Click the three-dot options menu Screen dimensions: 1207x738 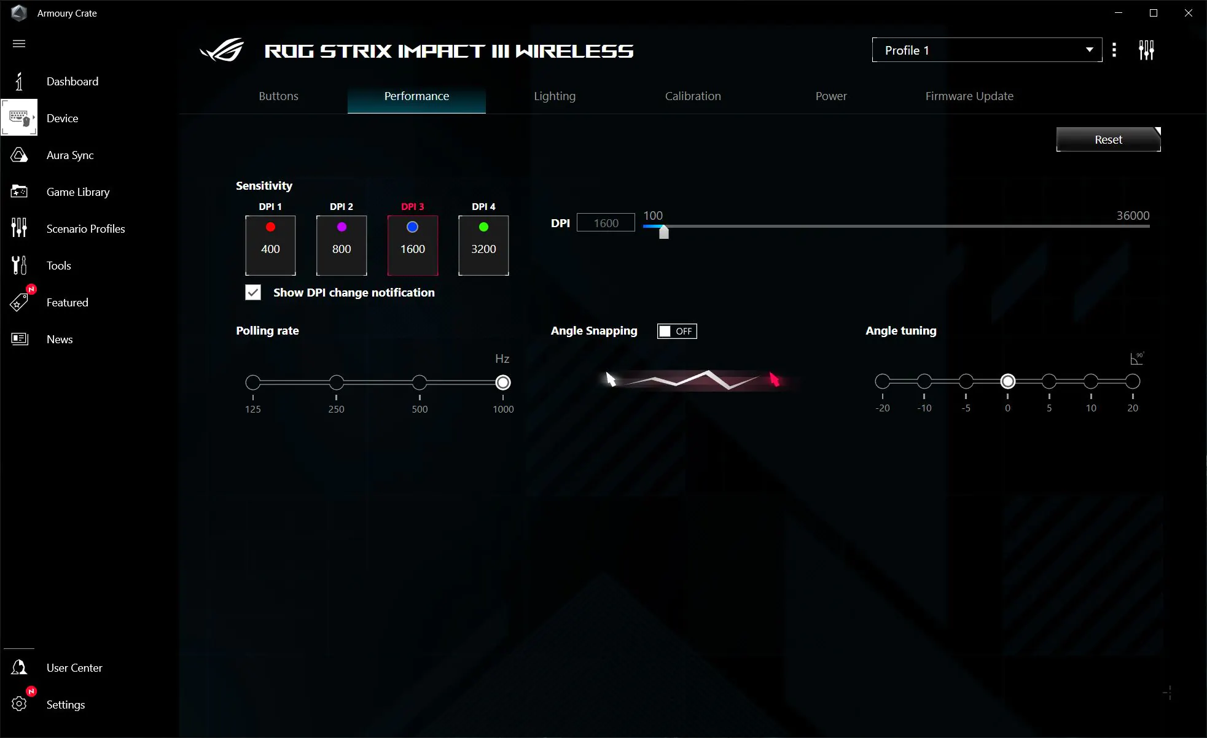point(1114,50)
